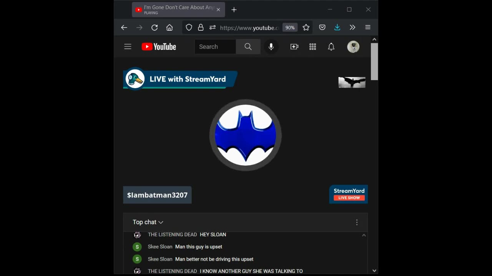Maximize the browser window
The height and width of the screenshot is (276, 492).
[349, 10]
